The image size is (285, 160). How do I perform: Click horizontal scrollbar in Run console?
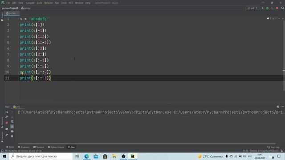pyautogui.click(x=147, y=144)
